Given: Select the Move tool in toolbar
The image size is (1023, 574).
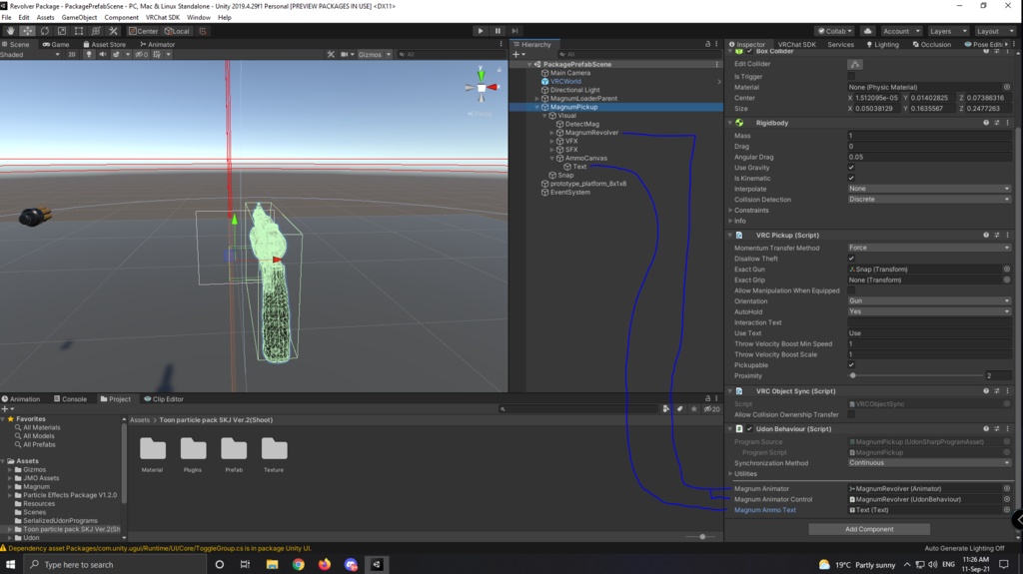Looking at the screenshot, I should (x=27, y=31).
